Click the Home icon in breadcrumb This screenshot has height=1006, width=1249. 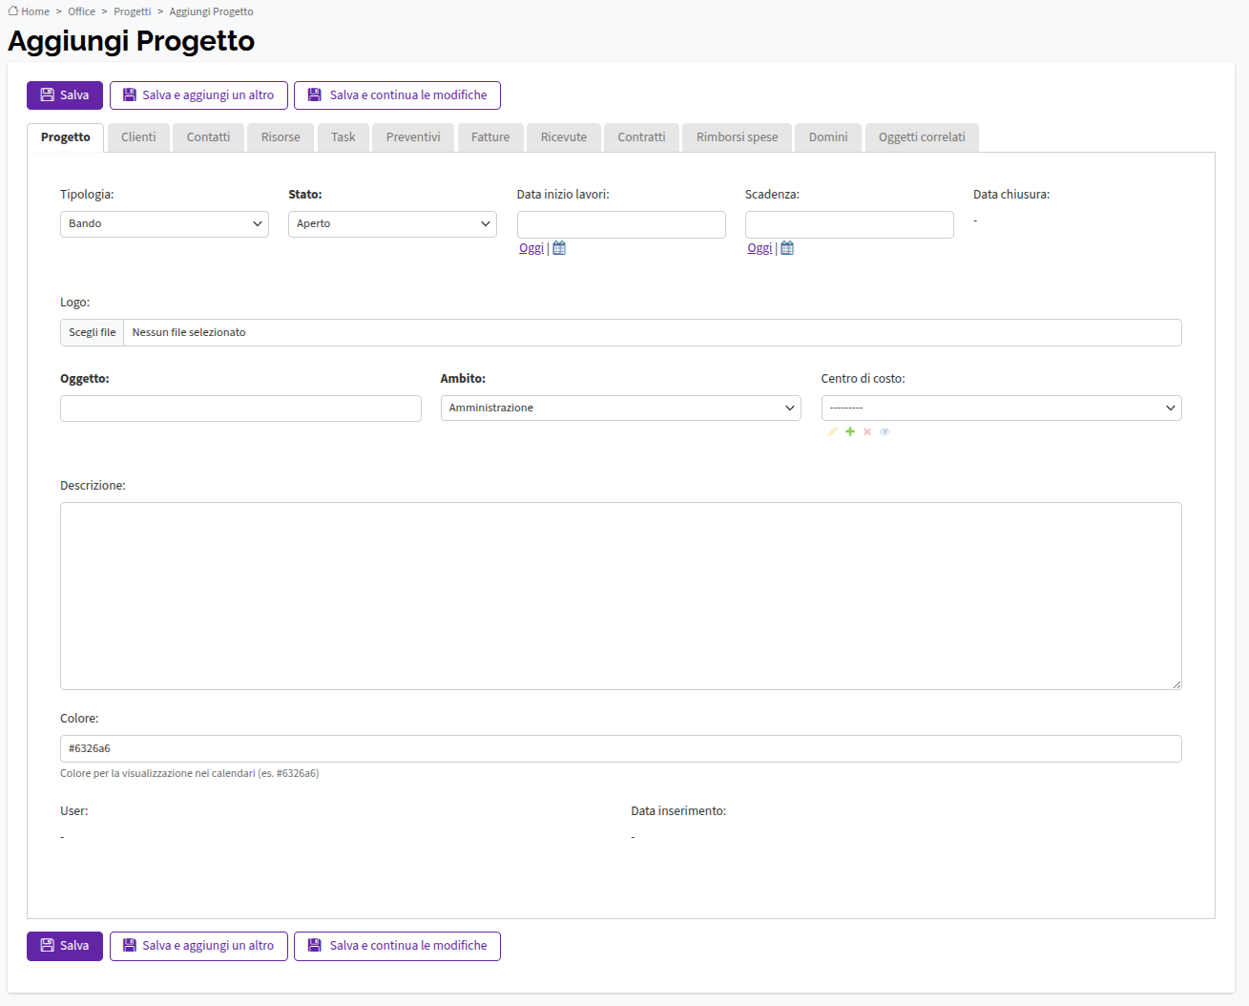pos(13,11)
